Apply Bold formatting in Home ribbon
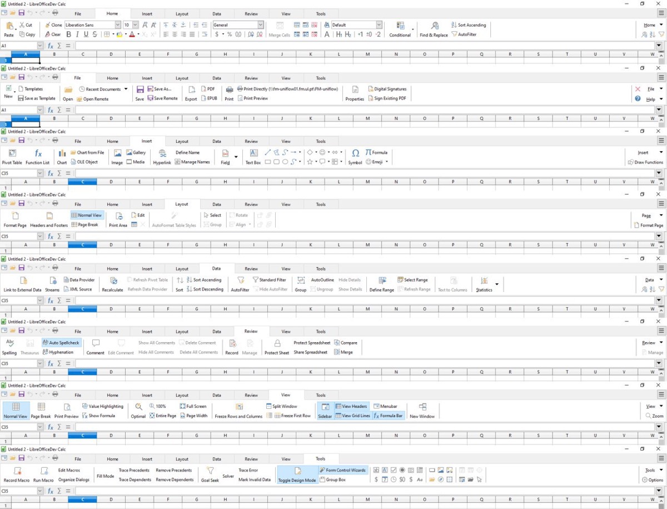Screen dimensions: 667x509 (x=69, y=34)
